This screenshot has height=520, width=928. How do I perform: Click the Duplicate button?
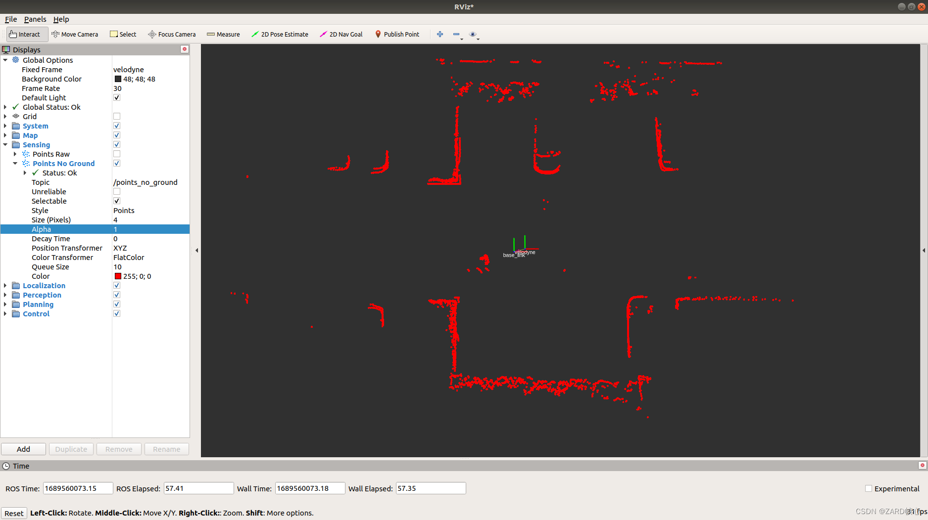[71, 449]
